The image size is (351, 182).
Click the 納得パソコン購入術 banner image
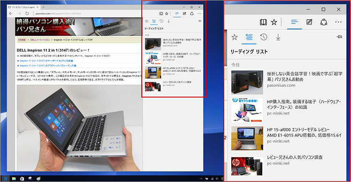coord(79,26)
